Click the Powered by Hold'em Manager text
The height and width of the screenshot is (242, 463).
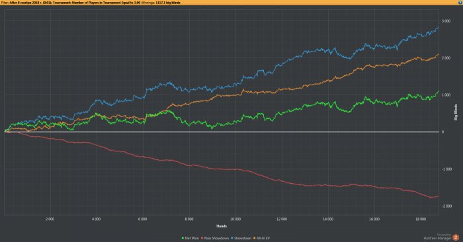click(437, 237)
